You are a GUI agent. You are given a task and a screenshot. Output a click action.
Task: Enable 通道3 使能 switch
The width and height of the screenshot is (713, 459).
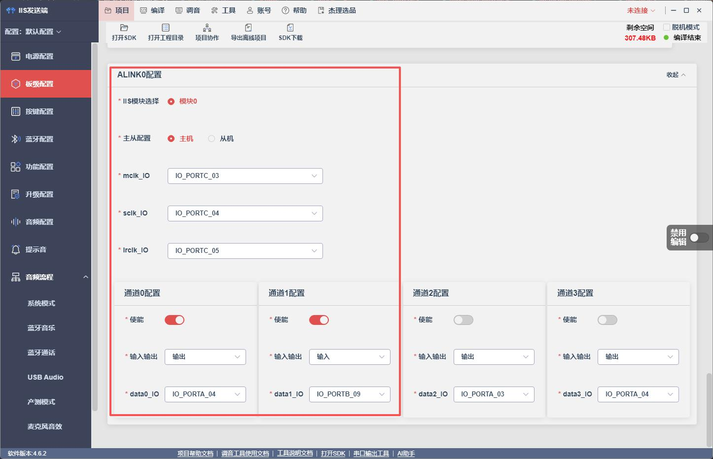607,320
